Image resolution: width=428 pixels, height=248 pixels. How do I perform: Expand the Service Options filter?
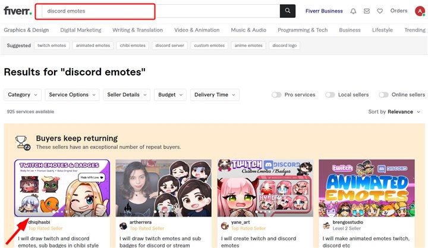click(x=72, y=95)
